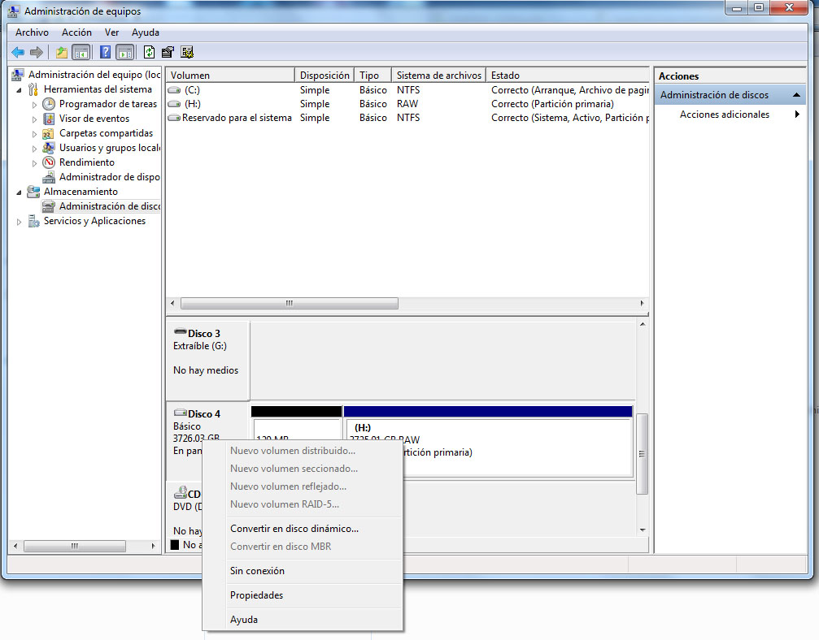Click the Refresh toolbar icon
This screenshot has height=640, width=819.
149,52
